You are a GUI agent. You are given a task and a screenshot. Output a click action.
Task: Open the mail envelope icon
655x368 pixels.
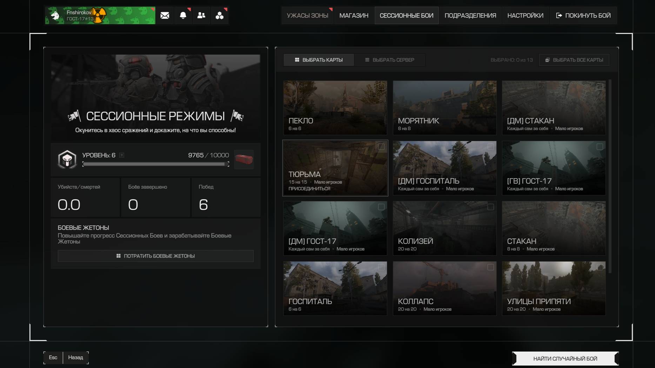[x=165, y=15]
